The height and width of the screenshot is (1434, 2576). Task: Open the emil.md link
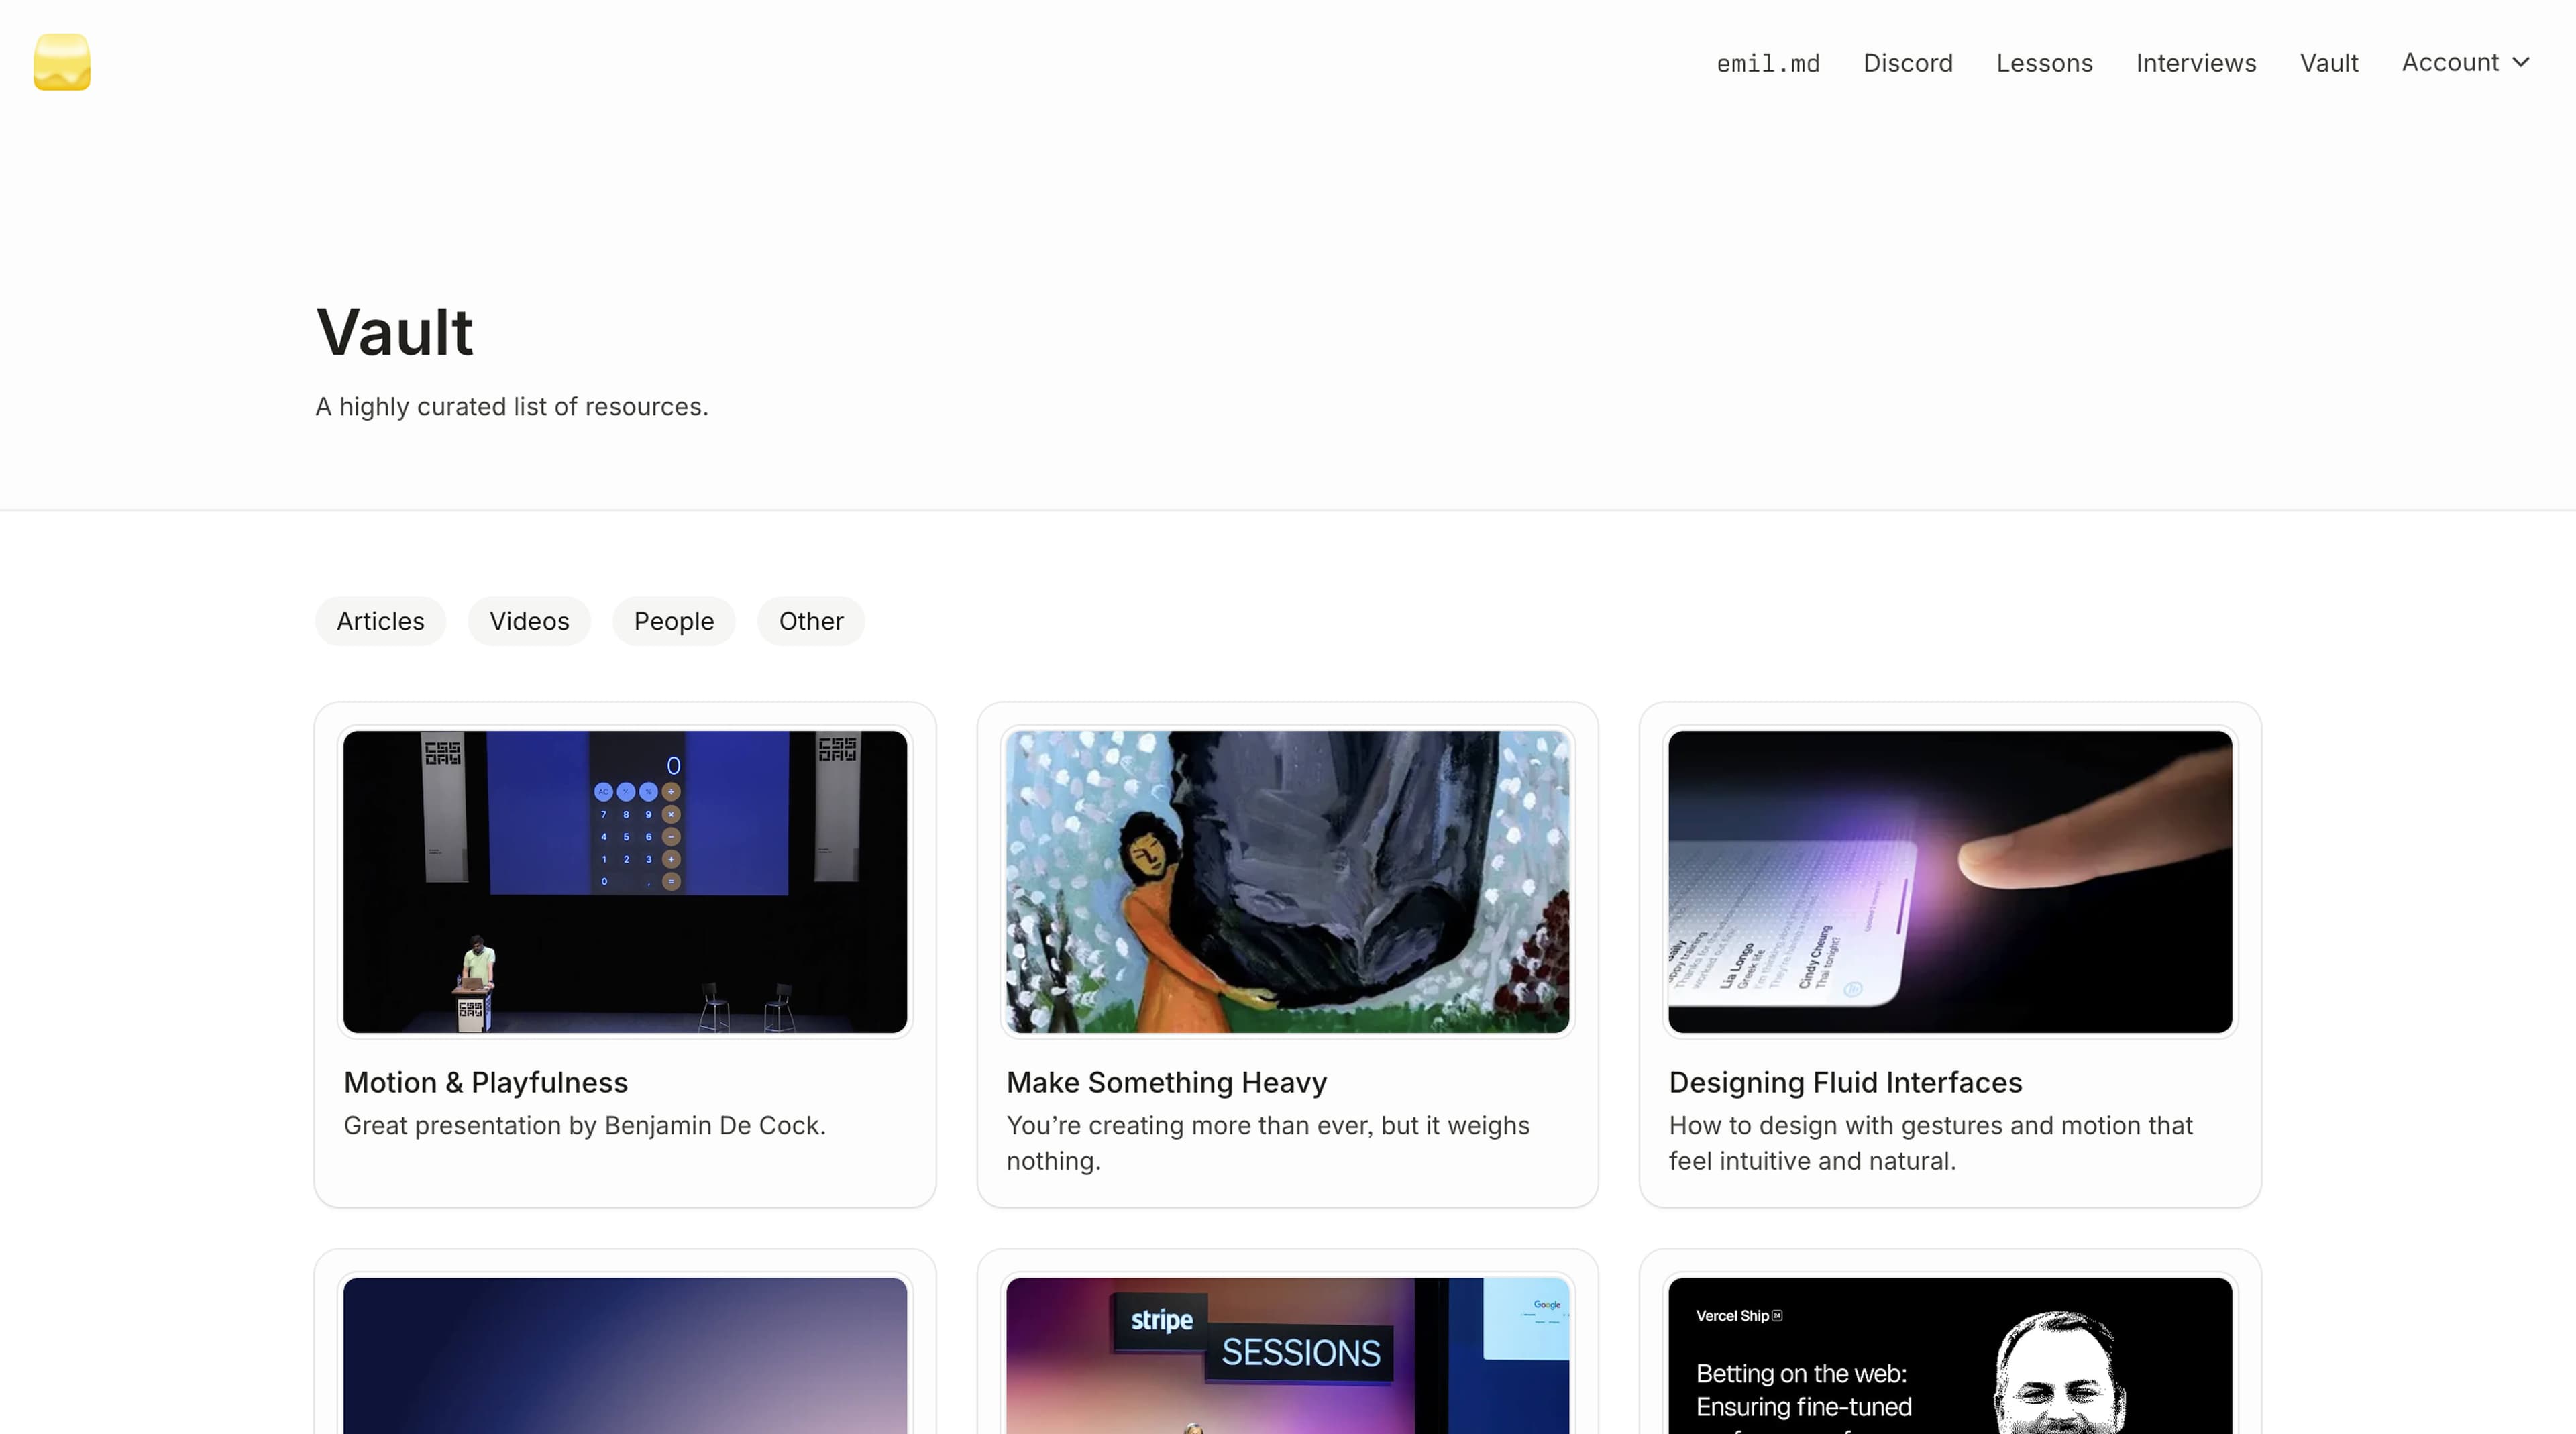coord(1767,63)
